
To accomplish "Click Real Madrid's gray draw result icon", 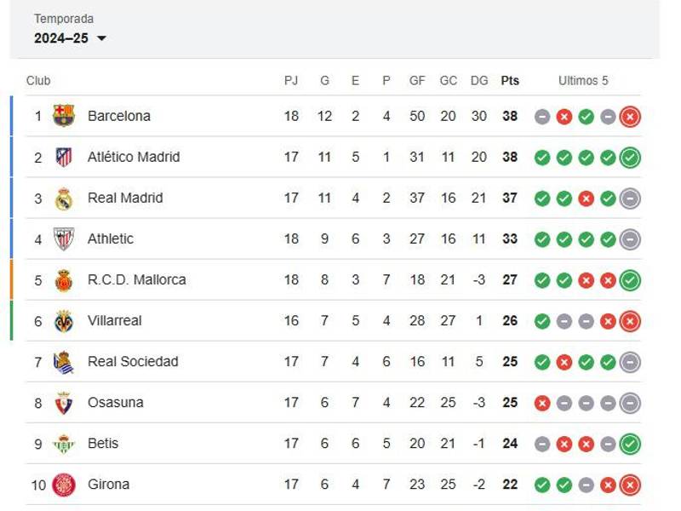I will tap(628, 198).
